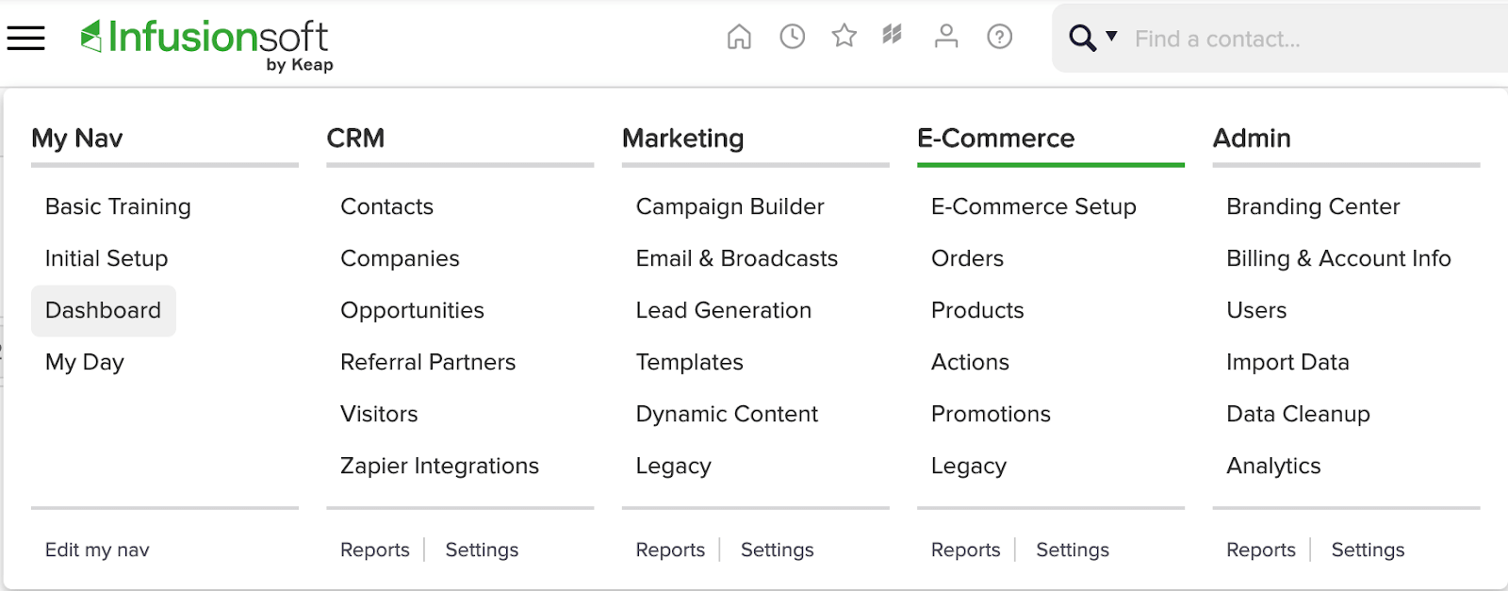1508x591 pixels.
Task: Open the hamburger menu icon
Action: pyautogui.click(x=25, y=38)
